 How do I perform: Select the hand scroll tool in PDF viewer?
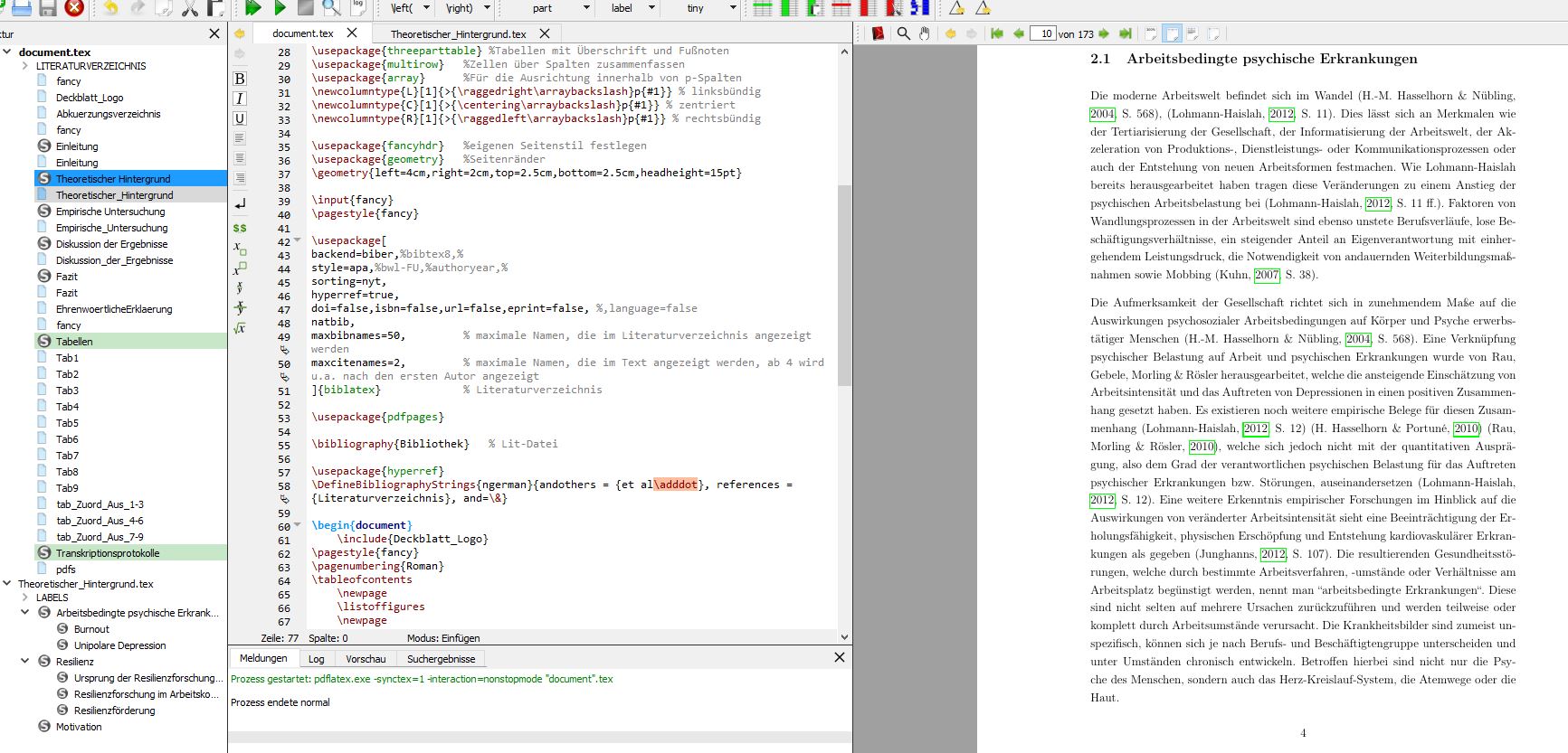925,33
